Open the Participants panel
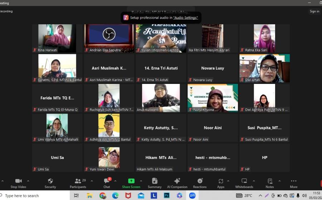 [x=78, y=181]
